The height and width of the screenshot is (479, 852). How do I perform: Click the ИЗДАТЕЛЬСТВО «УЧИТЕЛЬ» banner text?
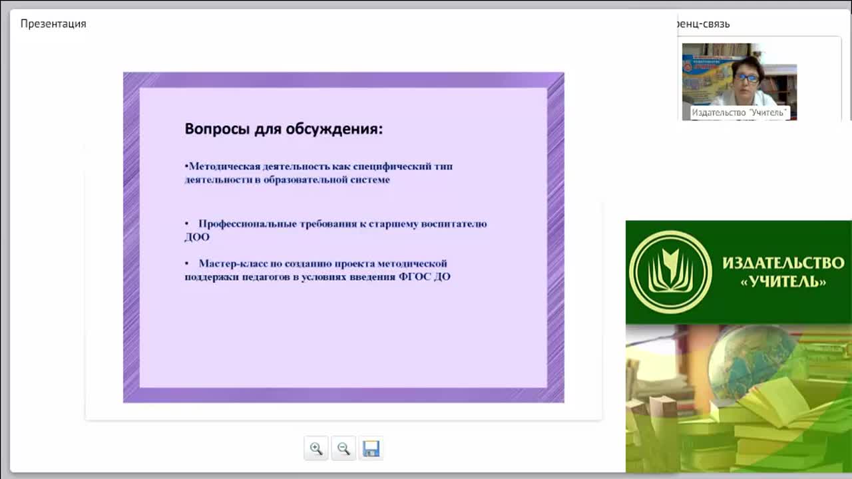(x=783, y=272)
